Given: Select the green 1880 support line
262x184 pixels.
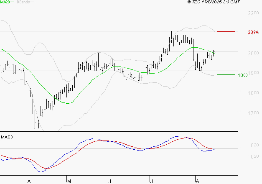Looking at the screenshot, I should [226, 75].
